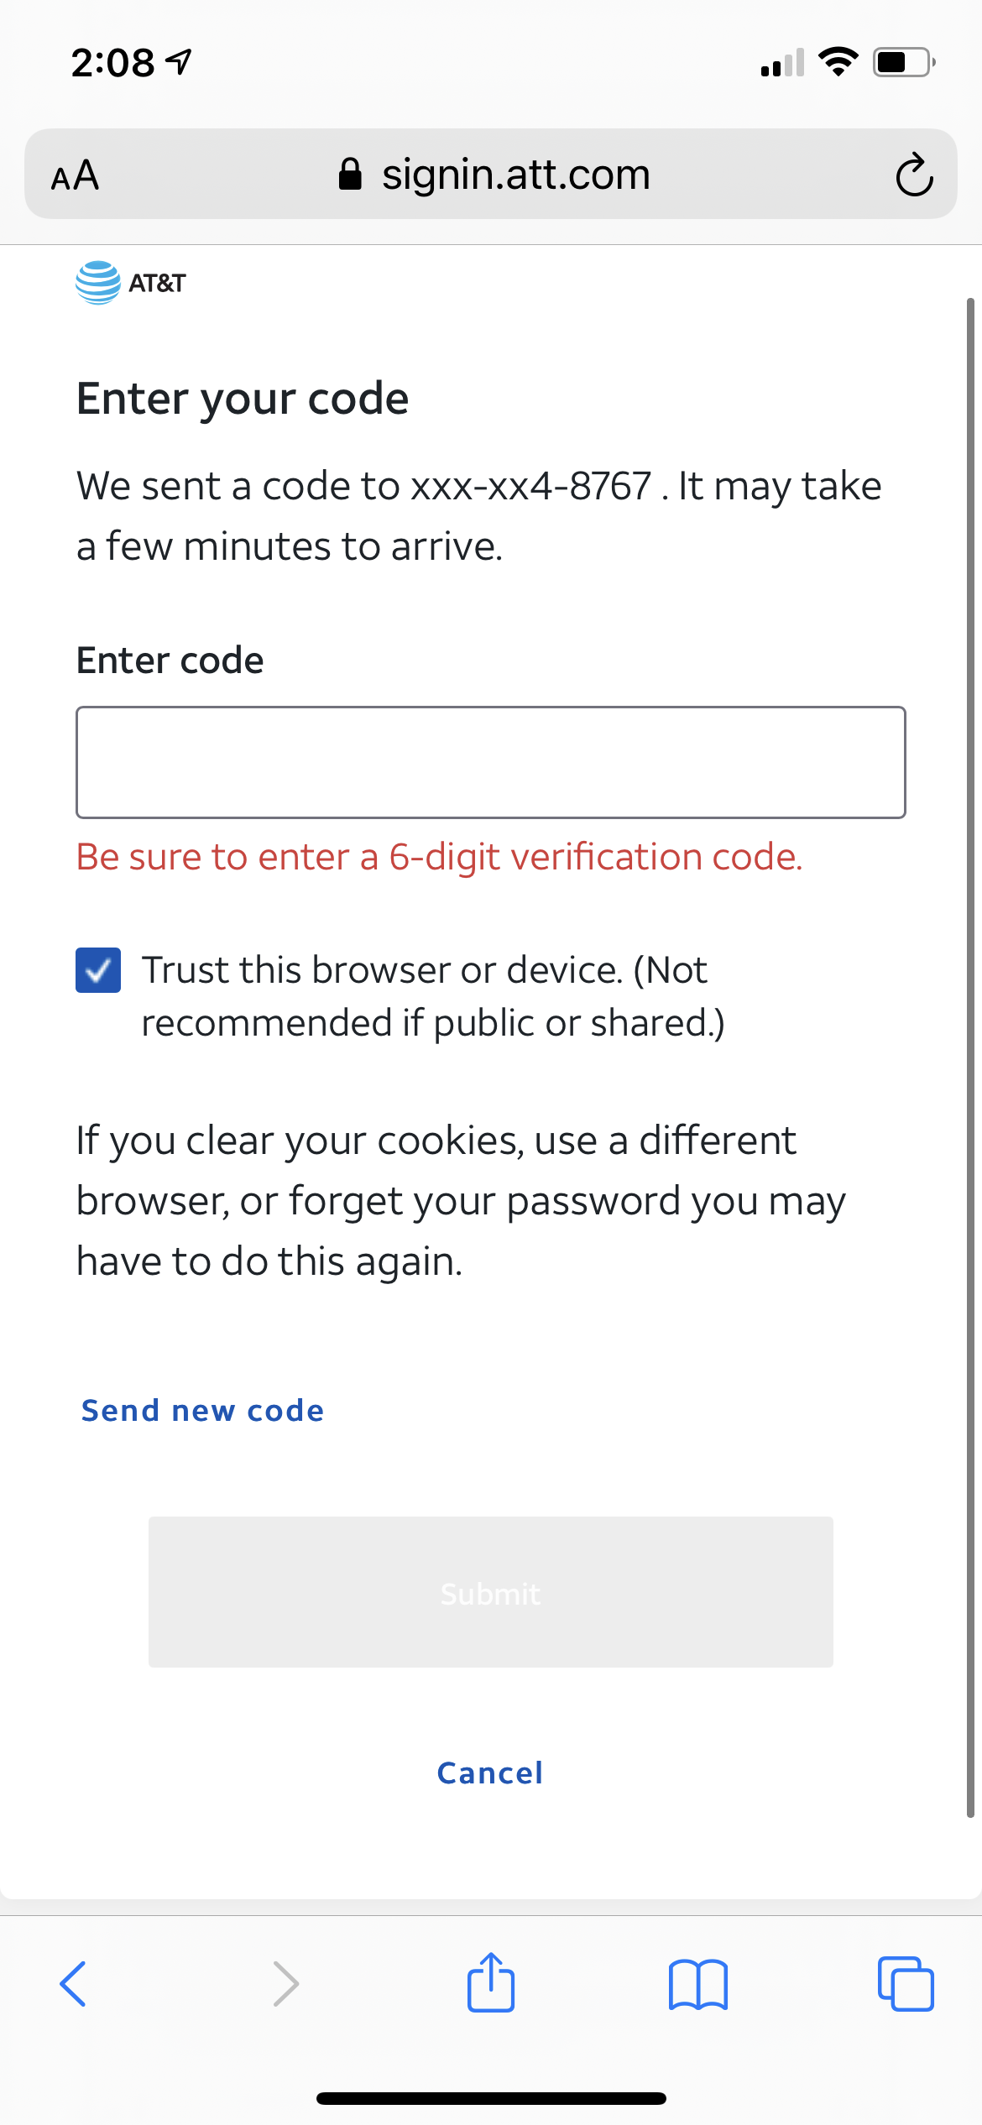Focus the Enter code text field

[x=490, y=761]
